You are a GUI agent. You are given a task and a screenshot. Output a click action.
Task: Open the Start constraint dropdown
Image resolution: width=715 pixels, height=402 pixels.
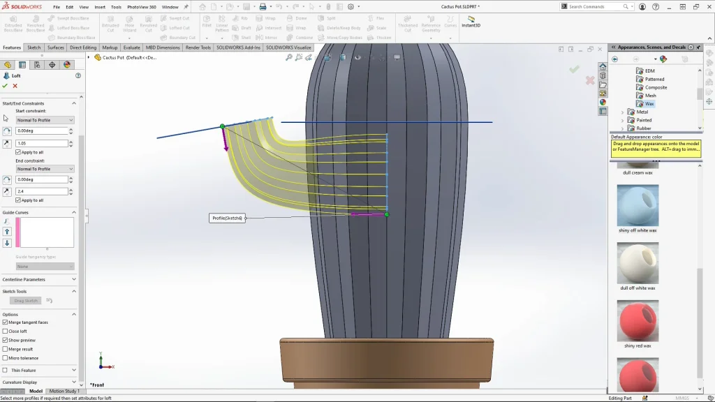(x=45, y=120)
